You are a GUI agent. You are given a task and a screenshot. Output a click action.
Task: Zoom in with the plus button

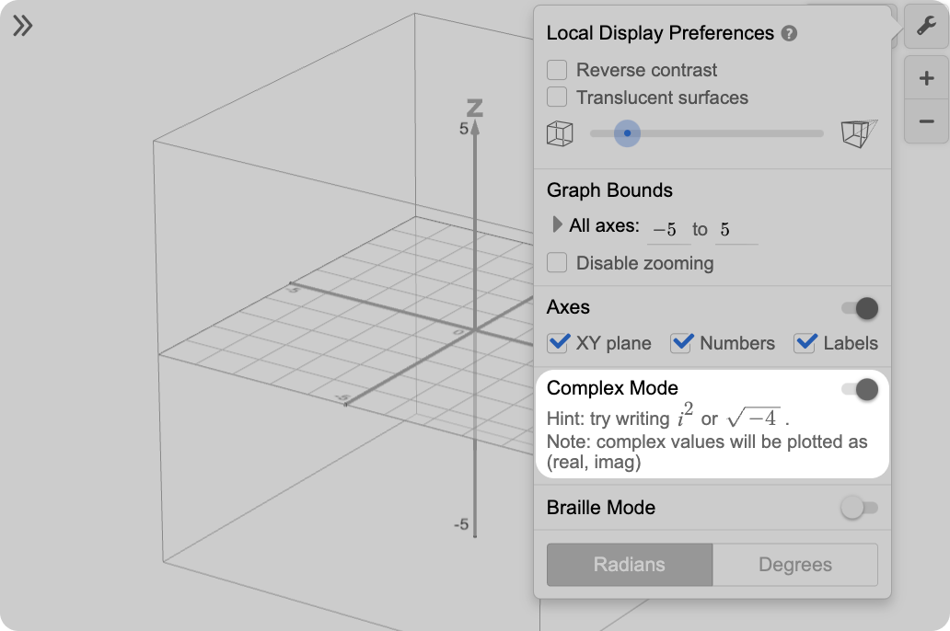(926, 79)
